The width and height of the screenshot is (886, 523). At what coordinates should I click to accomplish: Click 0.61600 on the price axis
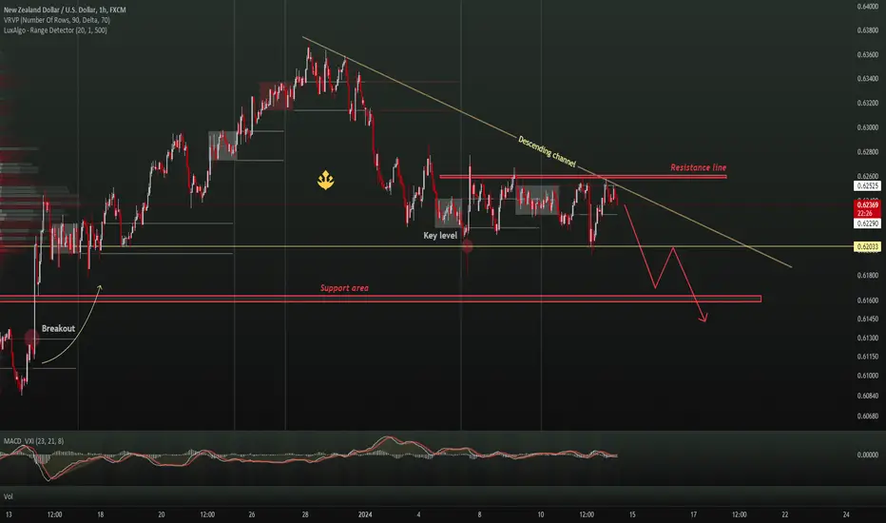tap(868, 300)
